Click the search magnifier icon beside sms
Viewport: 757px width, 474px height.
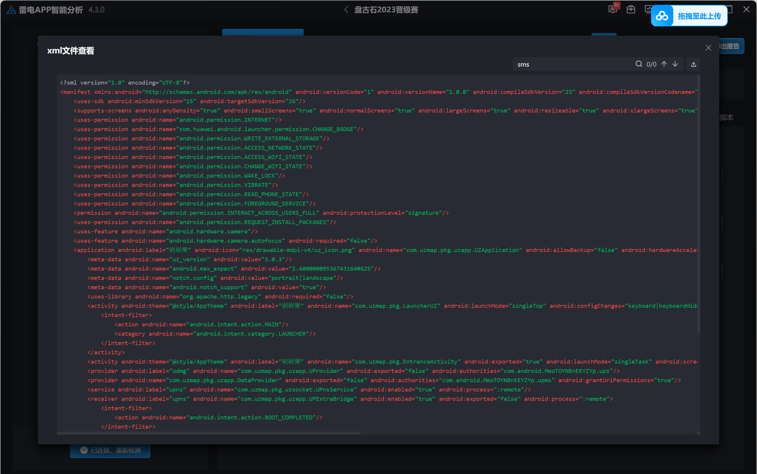pos(638,64)
